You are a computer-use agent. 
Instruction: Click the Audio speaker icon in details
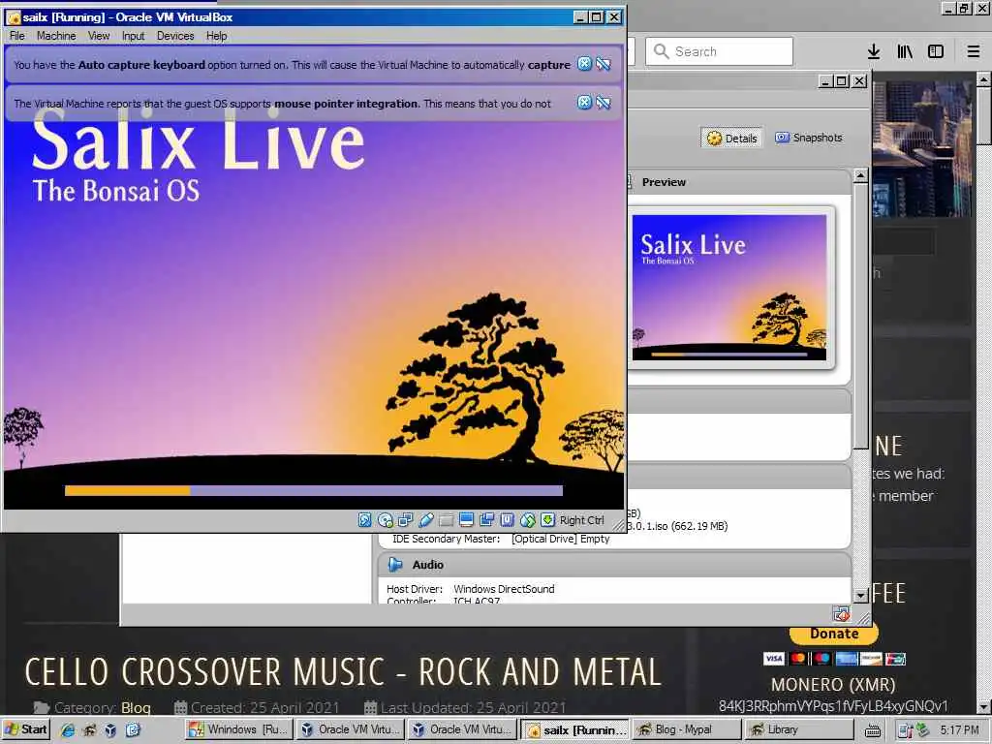tap(395, 565)
